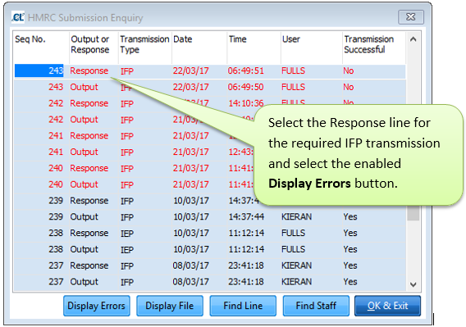
Task: Click time 14:10:36 in 242 Response row
Action: [x=246, y=103]
